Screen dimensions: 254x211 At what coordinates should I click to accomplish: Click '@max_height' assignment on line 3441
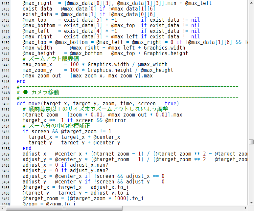[39, 53]
